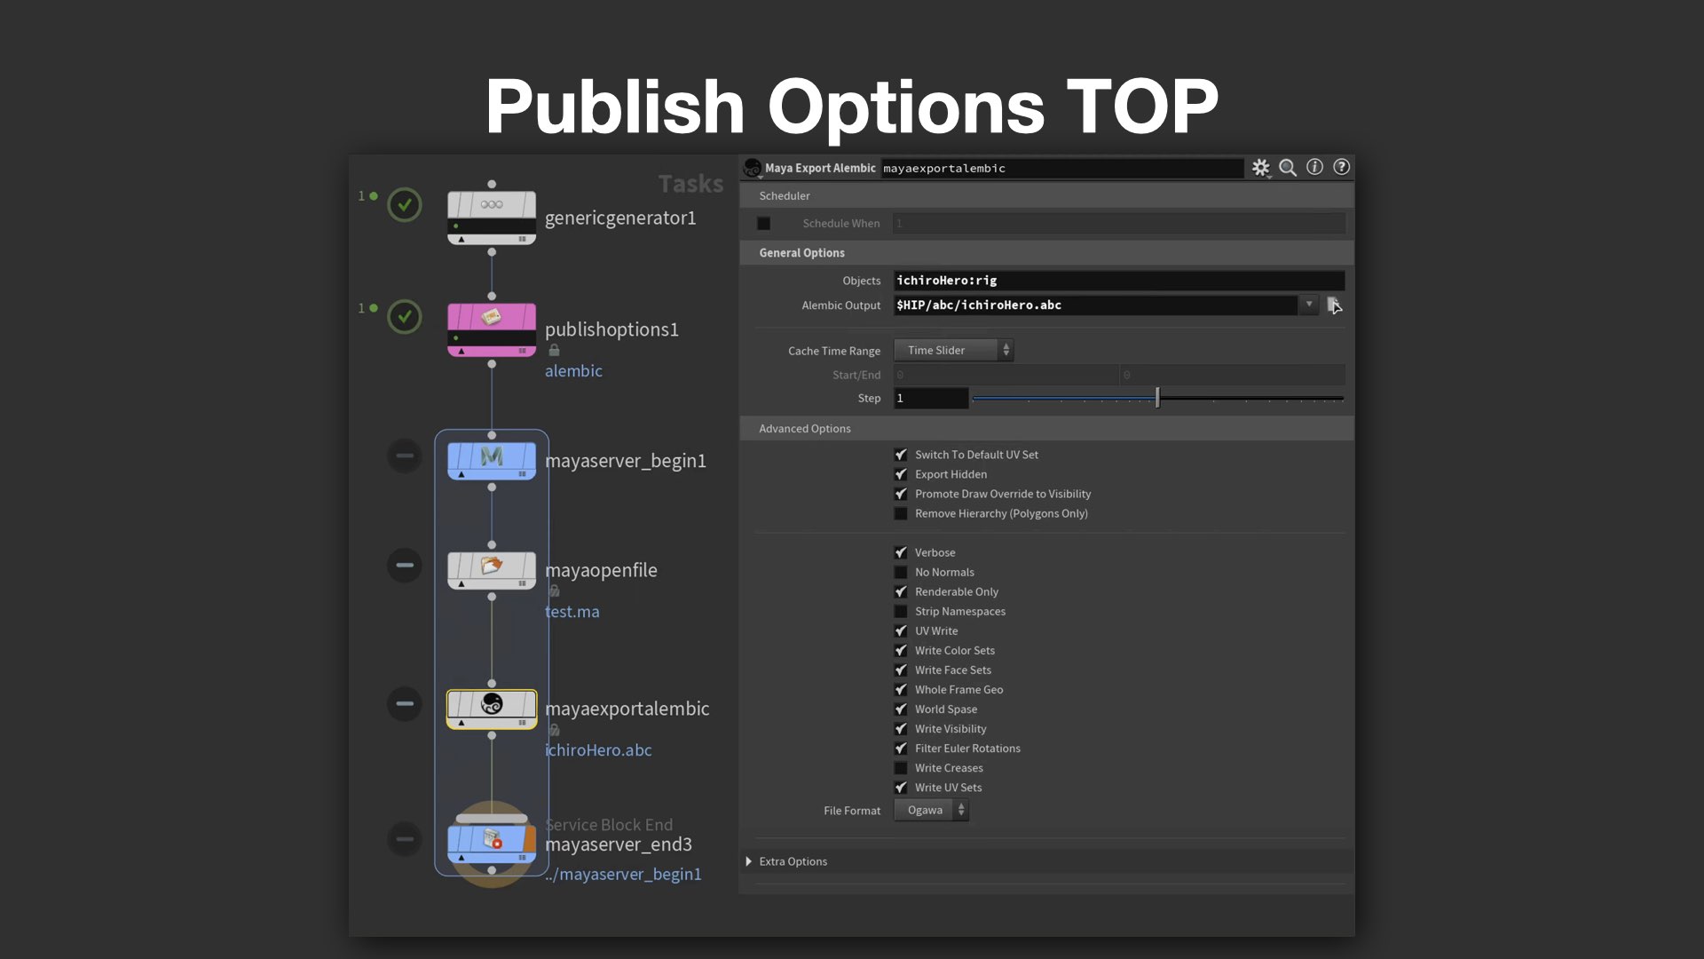Open the Alembic Output path history dropdown
1704x959 pixels.
coord(1308,305)
